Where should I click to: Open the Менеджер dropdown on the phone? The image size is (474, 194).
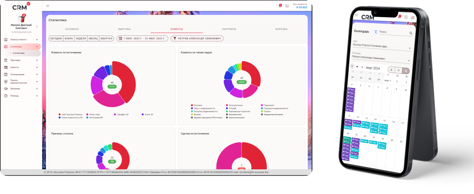pos(381,57)
